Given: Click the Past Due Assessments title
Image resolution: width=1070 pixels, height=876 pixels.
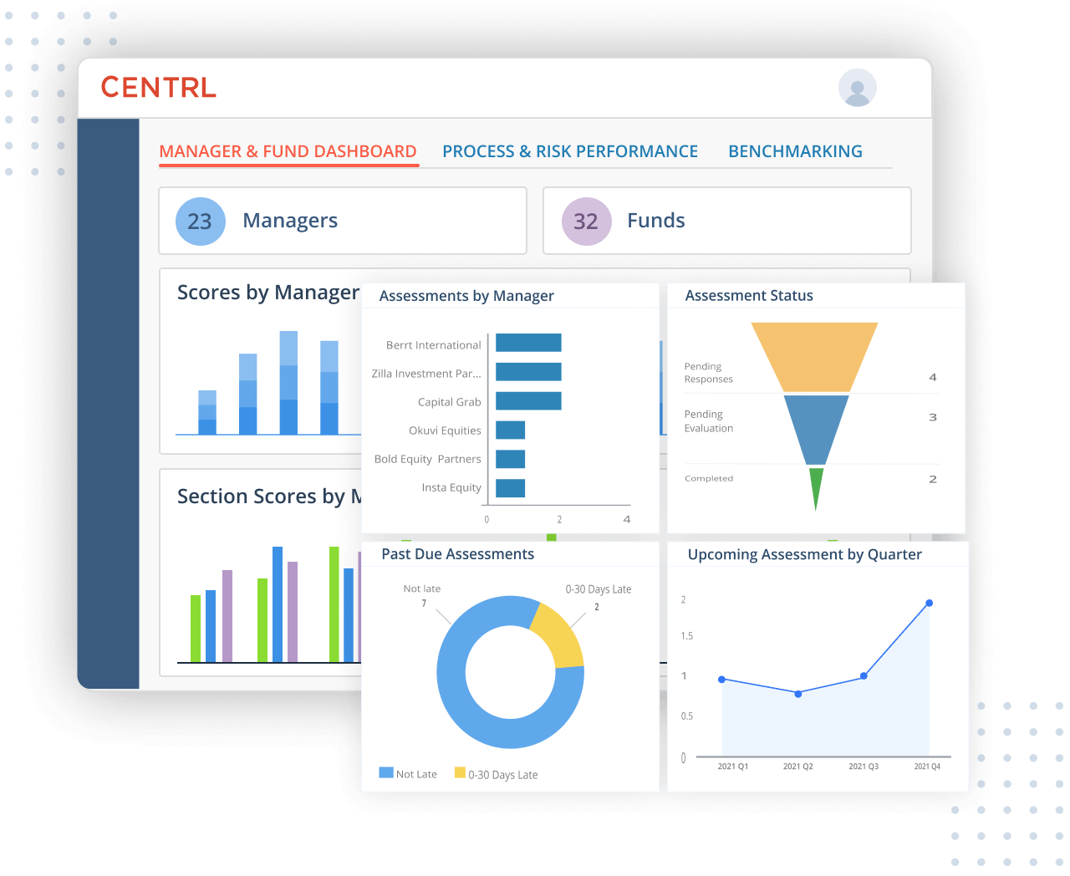Looking at the screenshot, I should coord(457,554).
